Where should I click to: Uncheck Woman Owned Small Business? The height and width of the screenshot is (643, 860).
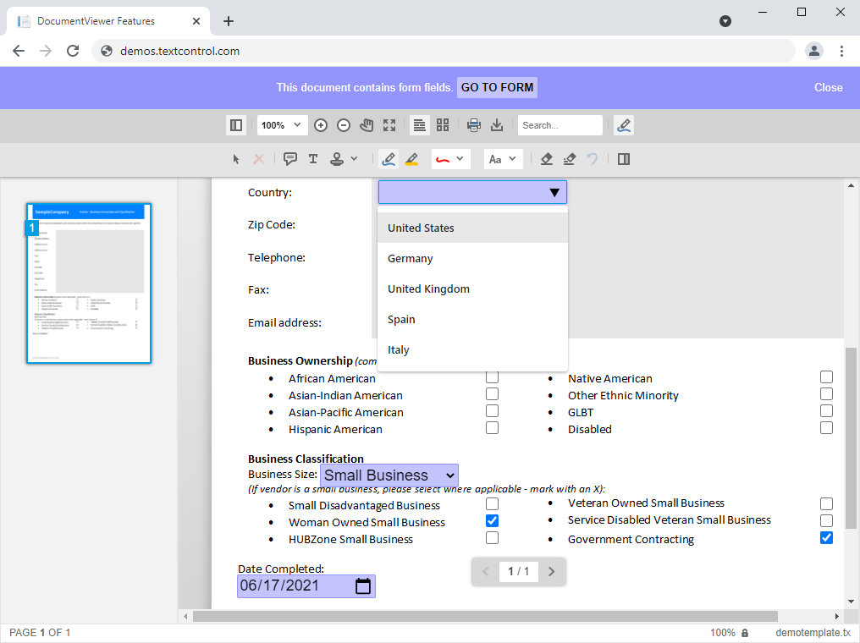click(492, 521)
